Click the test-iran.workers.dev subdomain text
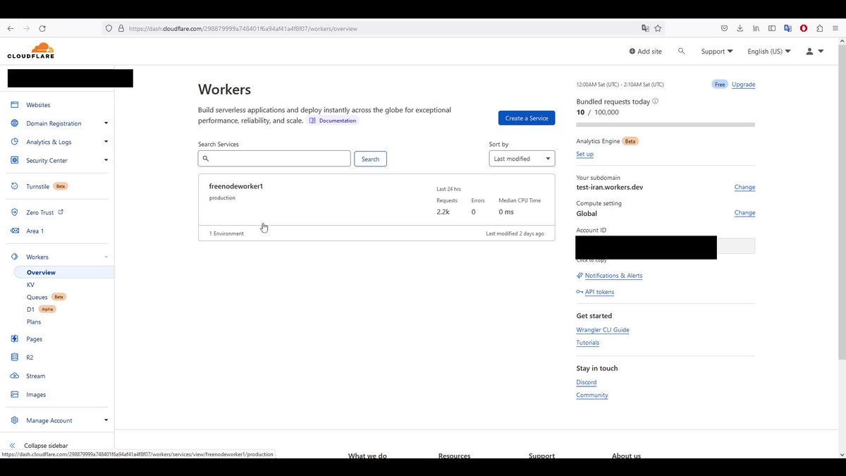846x476 pixels. coord(610,188)
